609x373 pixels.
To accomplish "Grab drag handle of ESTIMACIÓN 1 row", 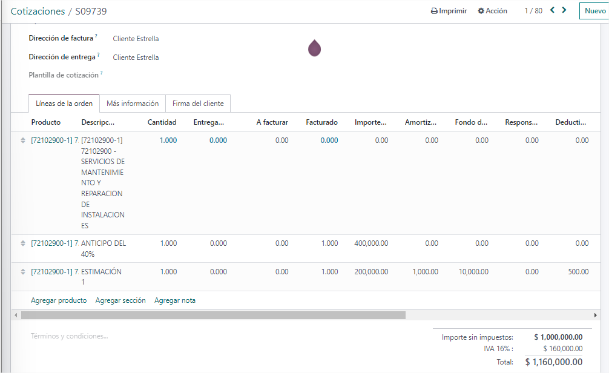I will click(23, 272).
